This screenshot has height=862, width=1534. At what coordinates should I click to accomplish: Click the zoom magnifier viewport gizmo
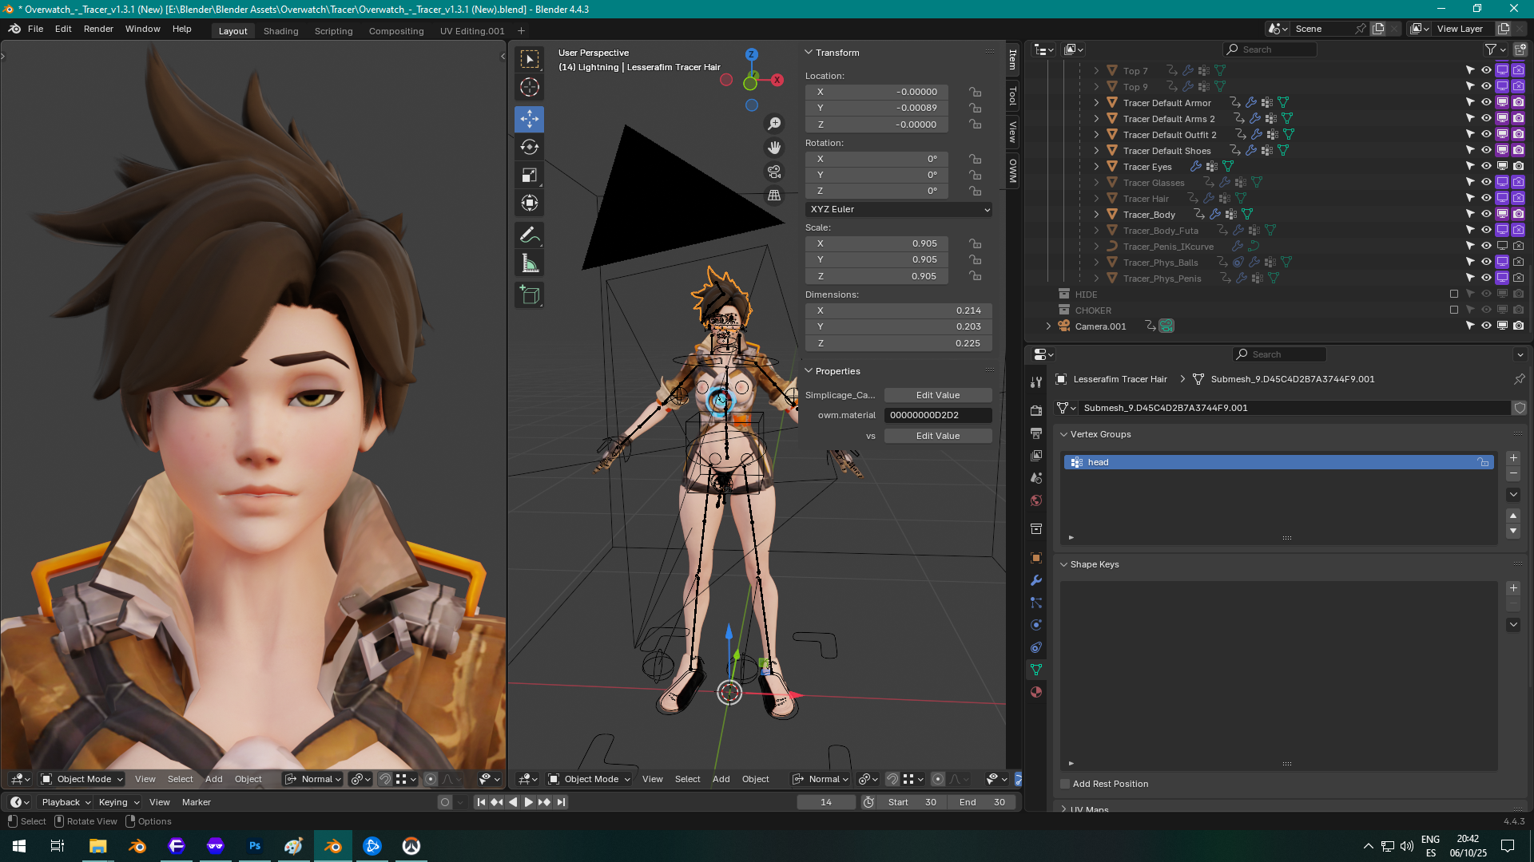pos(774,124)
